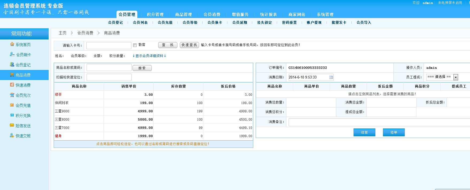Click the 搜索 product search button
This screenshot has width=470, height=190.
click(142, 68)
